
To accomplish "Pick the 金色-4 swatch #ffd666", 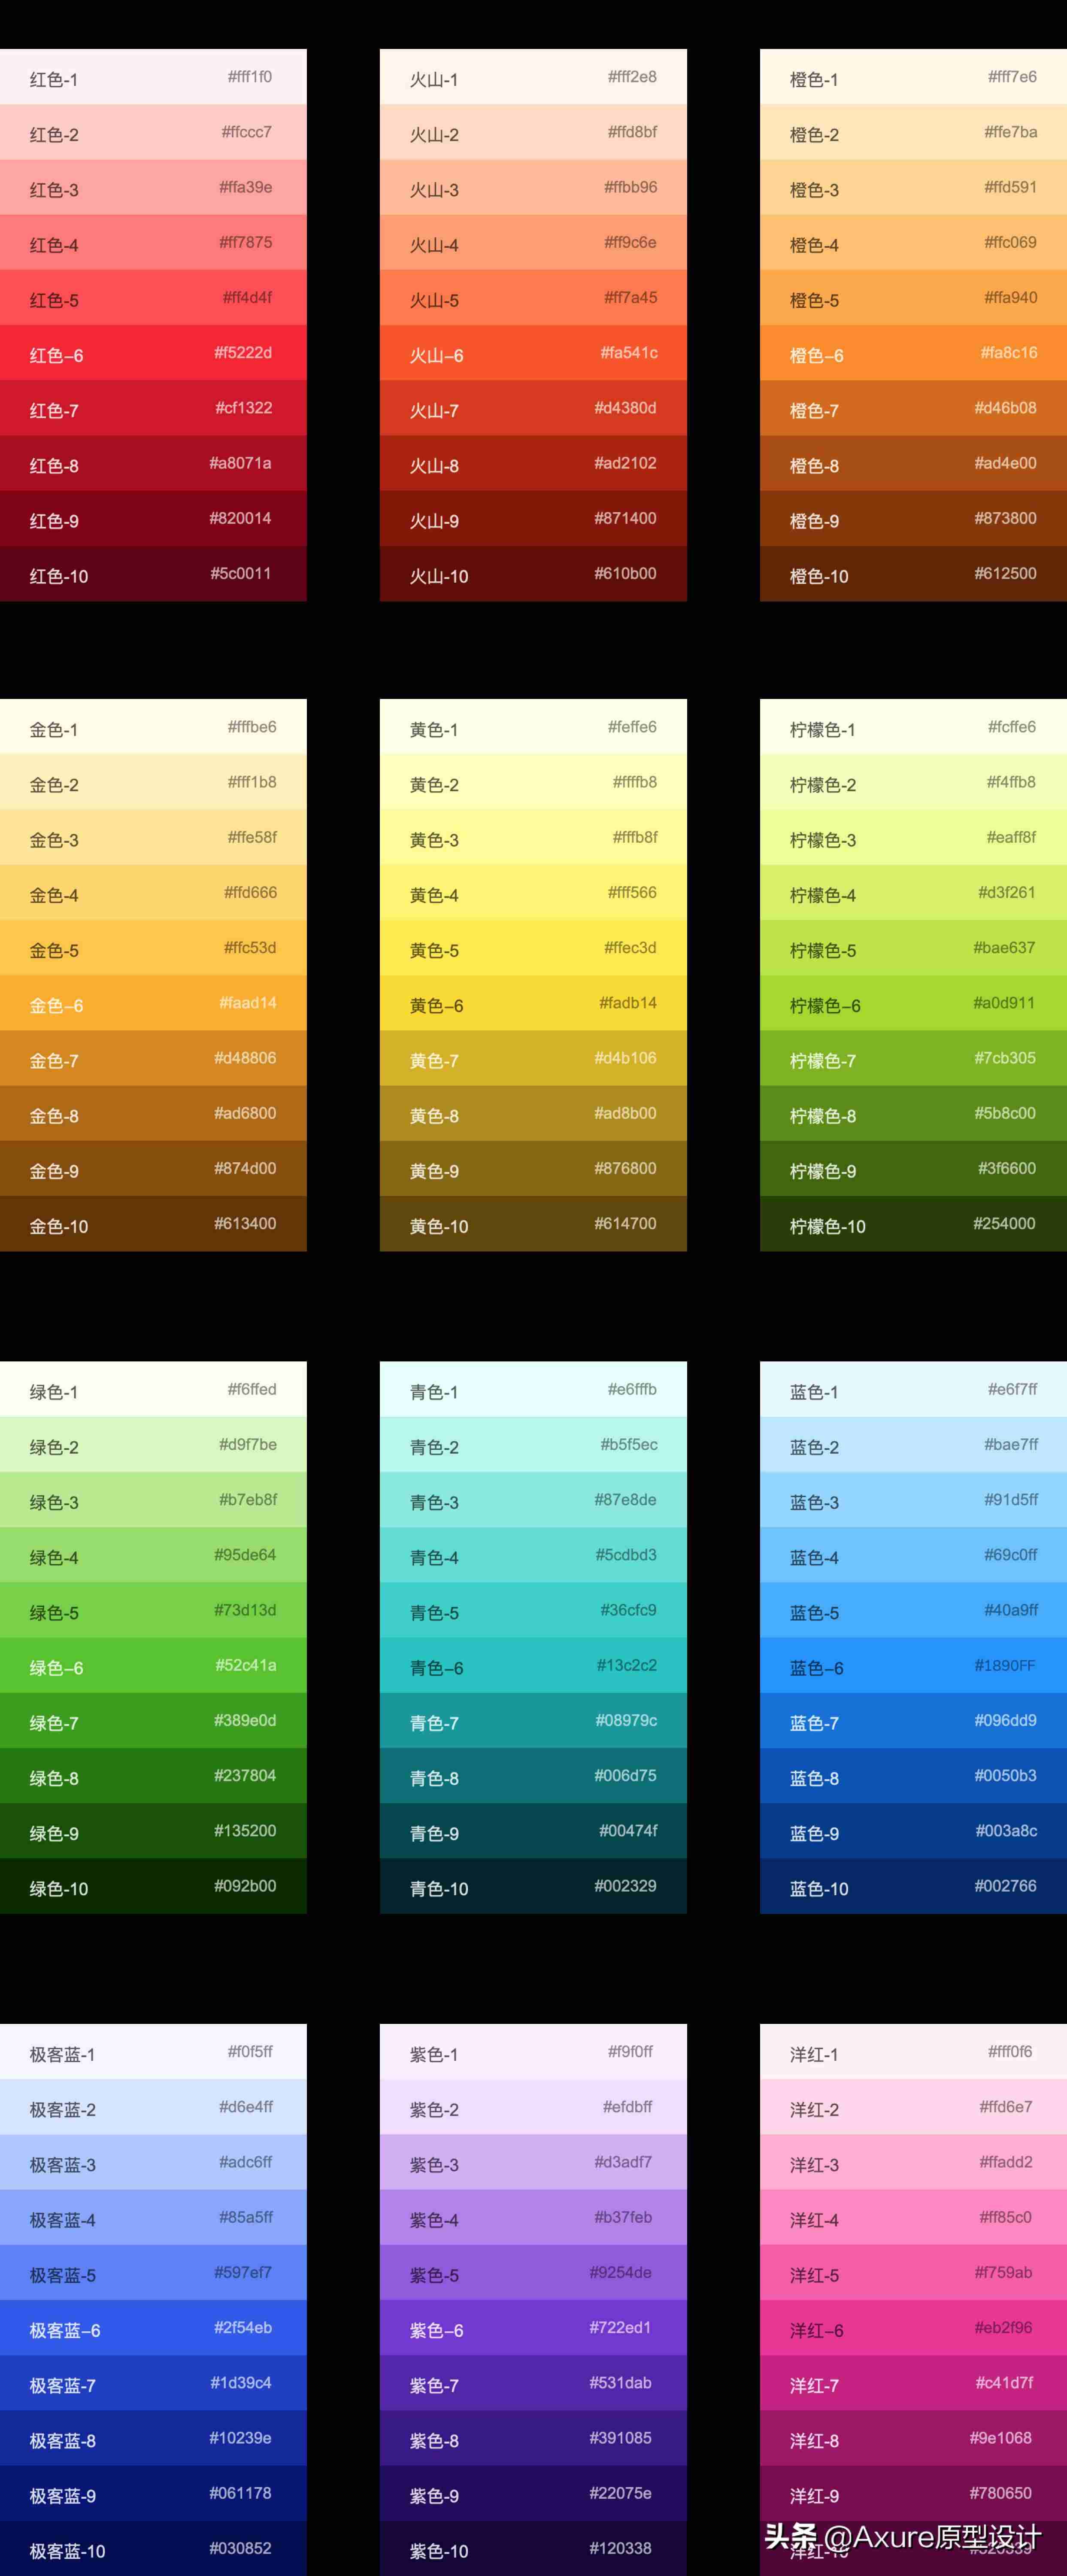I will click(x=153, y=893).
